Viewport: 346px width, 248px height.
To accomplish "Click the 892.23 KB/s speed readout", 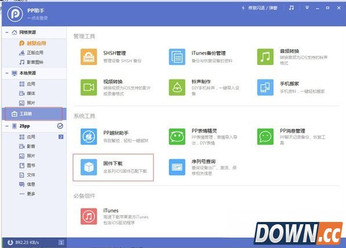I will click(27, 242).
